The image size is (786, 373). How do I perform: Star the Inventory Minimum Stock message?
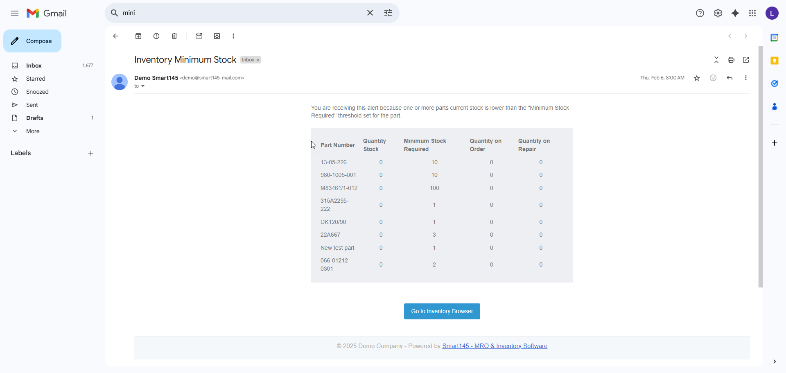coord(697,78)
